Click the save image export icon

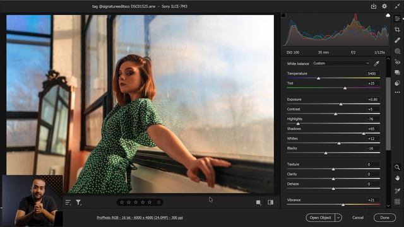(x=373, y=6)
